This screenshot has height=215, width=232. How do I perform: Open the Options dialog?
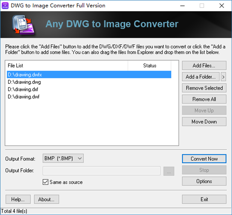pos(204,181)
